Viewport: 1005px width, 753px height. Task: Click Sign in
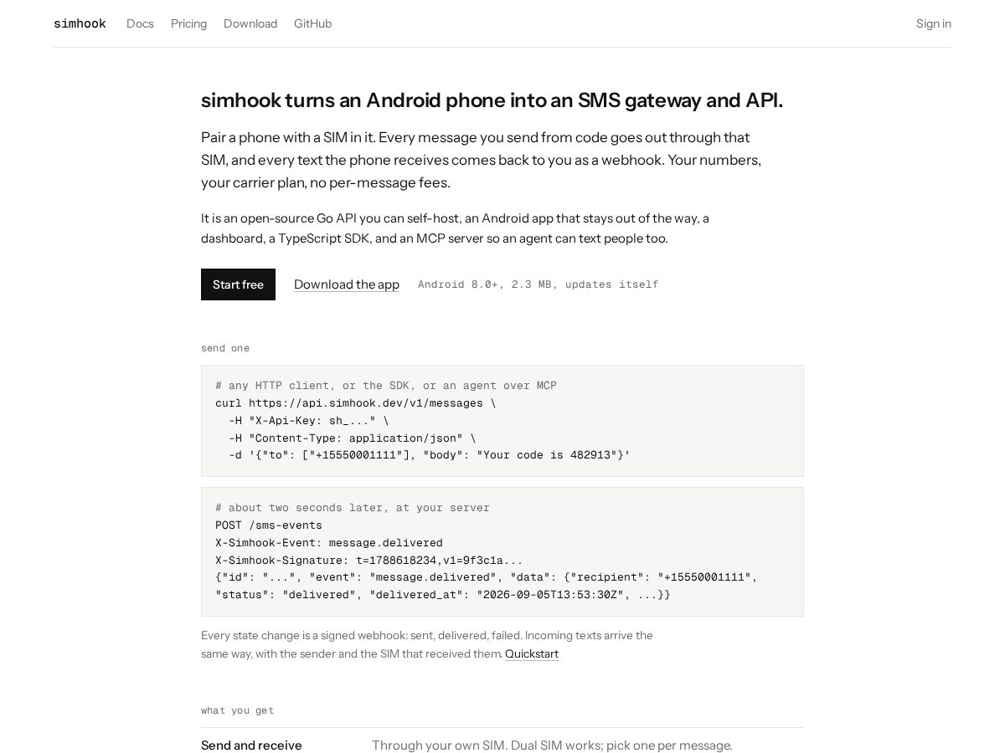point(933,23)
